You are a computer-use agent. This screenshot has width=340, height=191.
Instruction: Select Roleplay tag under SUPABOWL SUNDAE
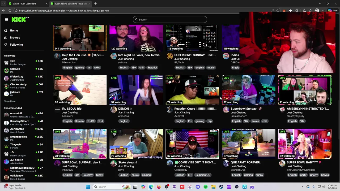point(87,175)
